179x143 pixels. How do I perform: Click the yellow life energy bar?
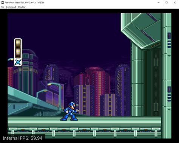click(x=18, y=48)
